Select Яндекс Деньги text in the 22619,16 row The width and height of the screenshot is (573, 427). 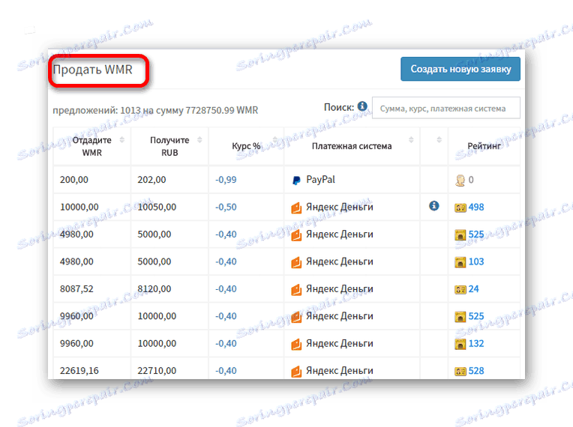tap(340, 370)
